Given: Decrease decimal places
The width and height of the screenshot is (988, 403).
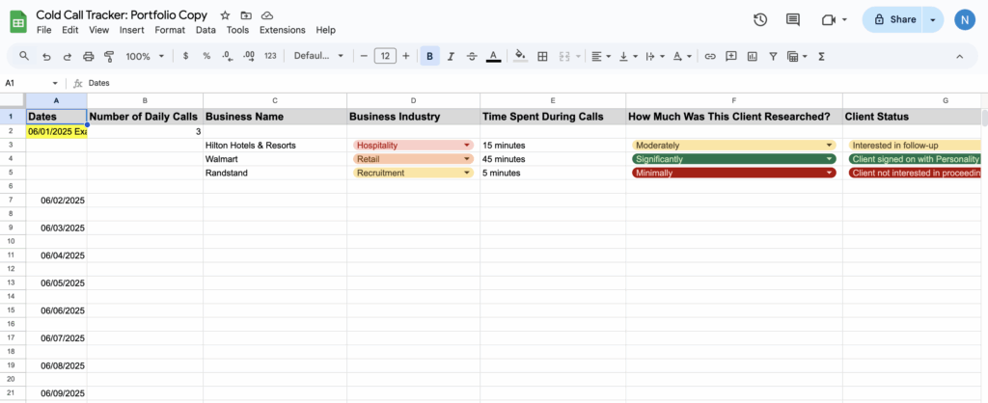Looking at the screenshot, I should 228,56.
